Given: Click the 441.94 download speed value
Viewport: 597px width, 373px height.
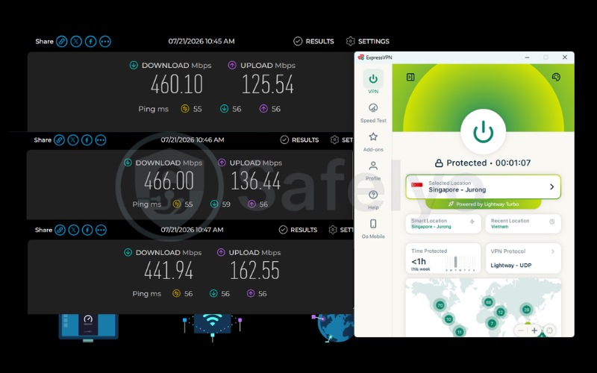Looking at the screenshot, I should click(169, 271).
